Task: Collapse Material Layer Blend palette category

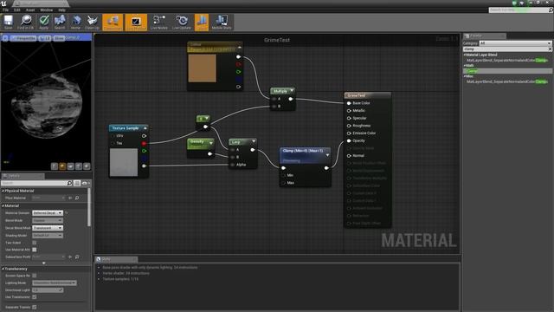Action: [465, 55]
